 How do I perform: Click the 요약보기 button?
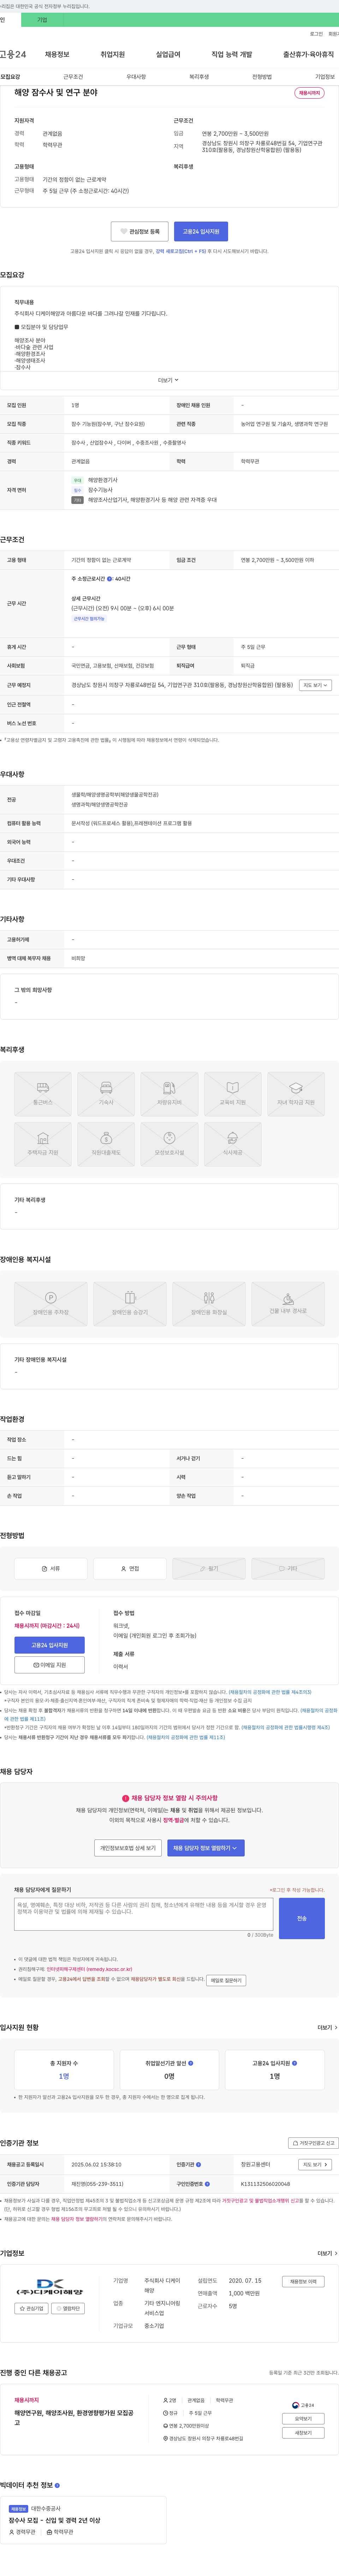(303, 2419)
